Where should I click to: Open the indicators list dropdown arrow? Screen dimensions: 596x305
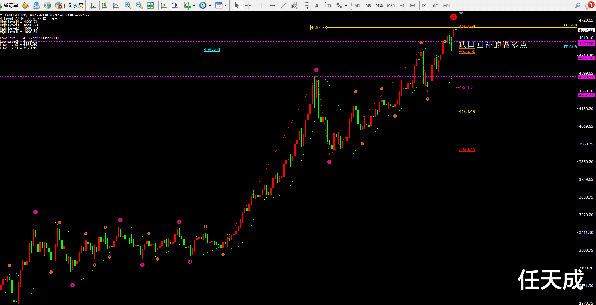click(x=194, y=5)
